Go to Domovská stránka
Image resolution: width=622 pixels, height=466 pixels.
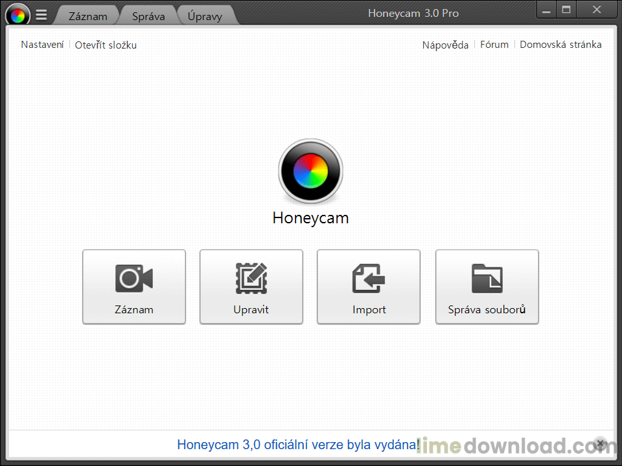560,45
